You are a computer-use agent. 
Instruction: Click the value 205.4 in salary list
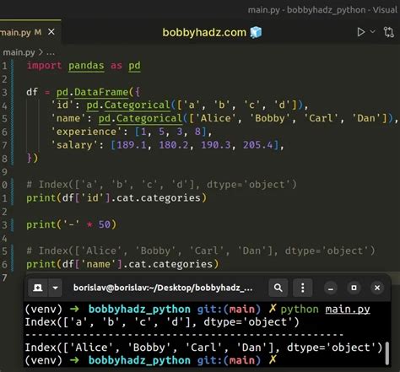pos(258,145)
